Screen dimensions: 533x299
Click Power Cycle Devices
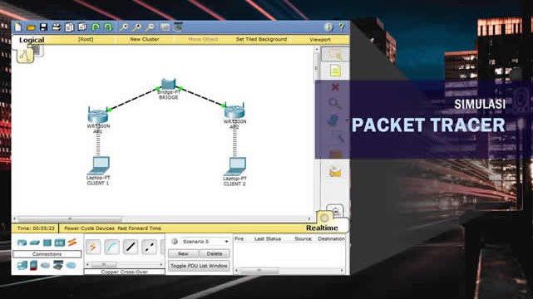89,228
